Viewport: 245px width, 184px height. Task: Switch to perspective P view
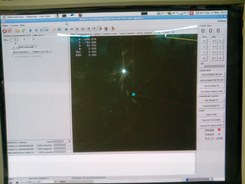(x=100, y=28)
